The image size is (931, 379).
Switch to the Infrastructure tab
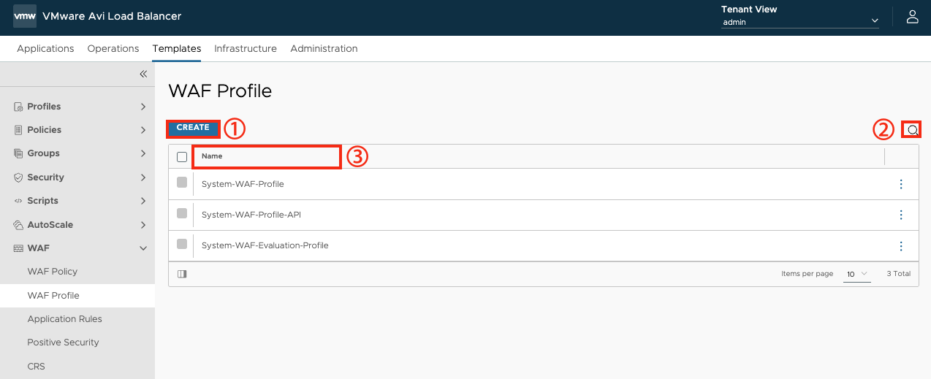(x=246, y=48)
